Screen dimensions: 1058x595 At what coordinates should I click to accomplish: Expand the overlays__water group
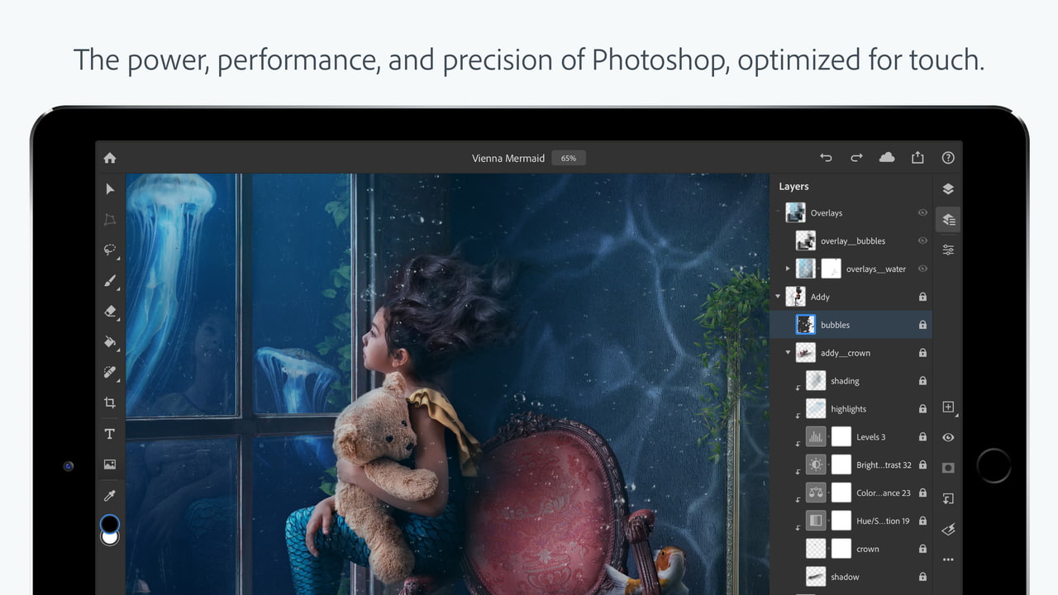(x=788, y=269)
